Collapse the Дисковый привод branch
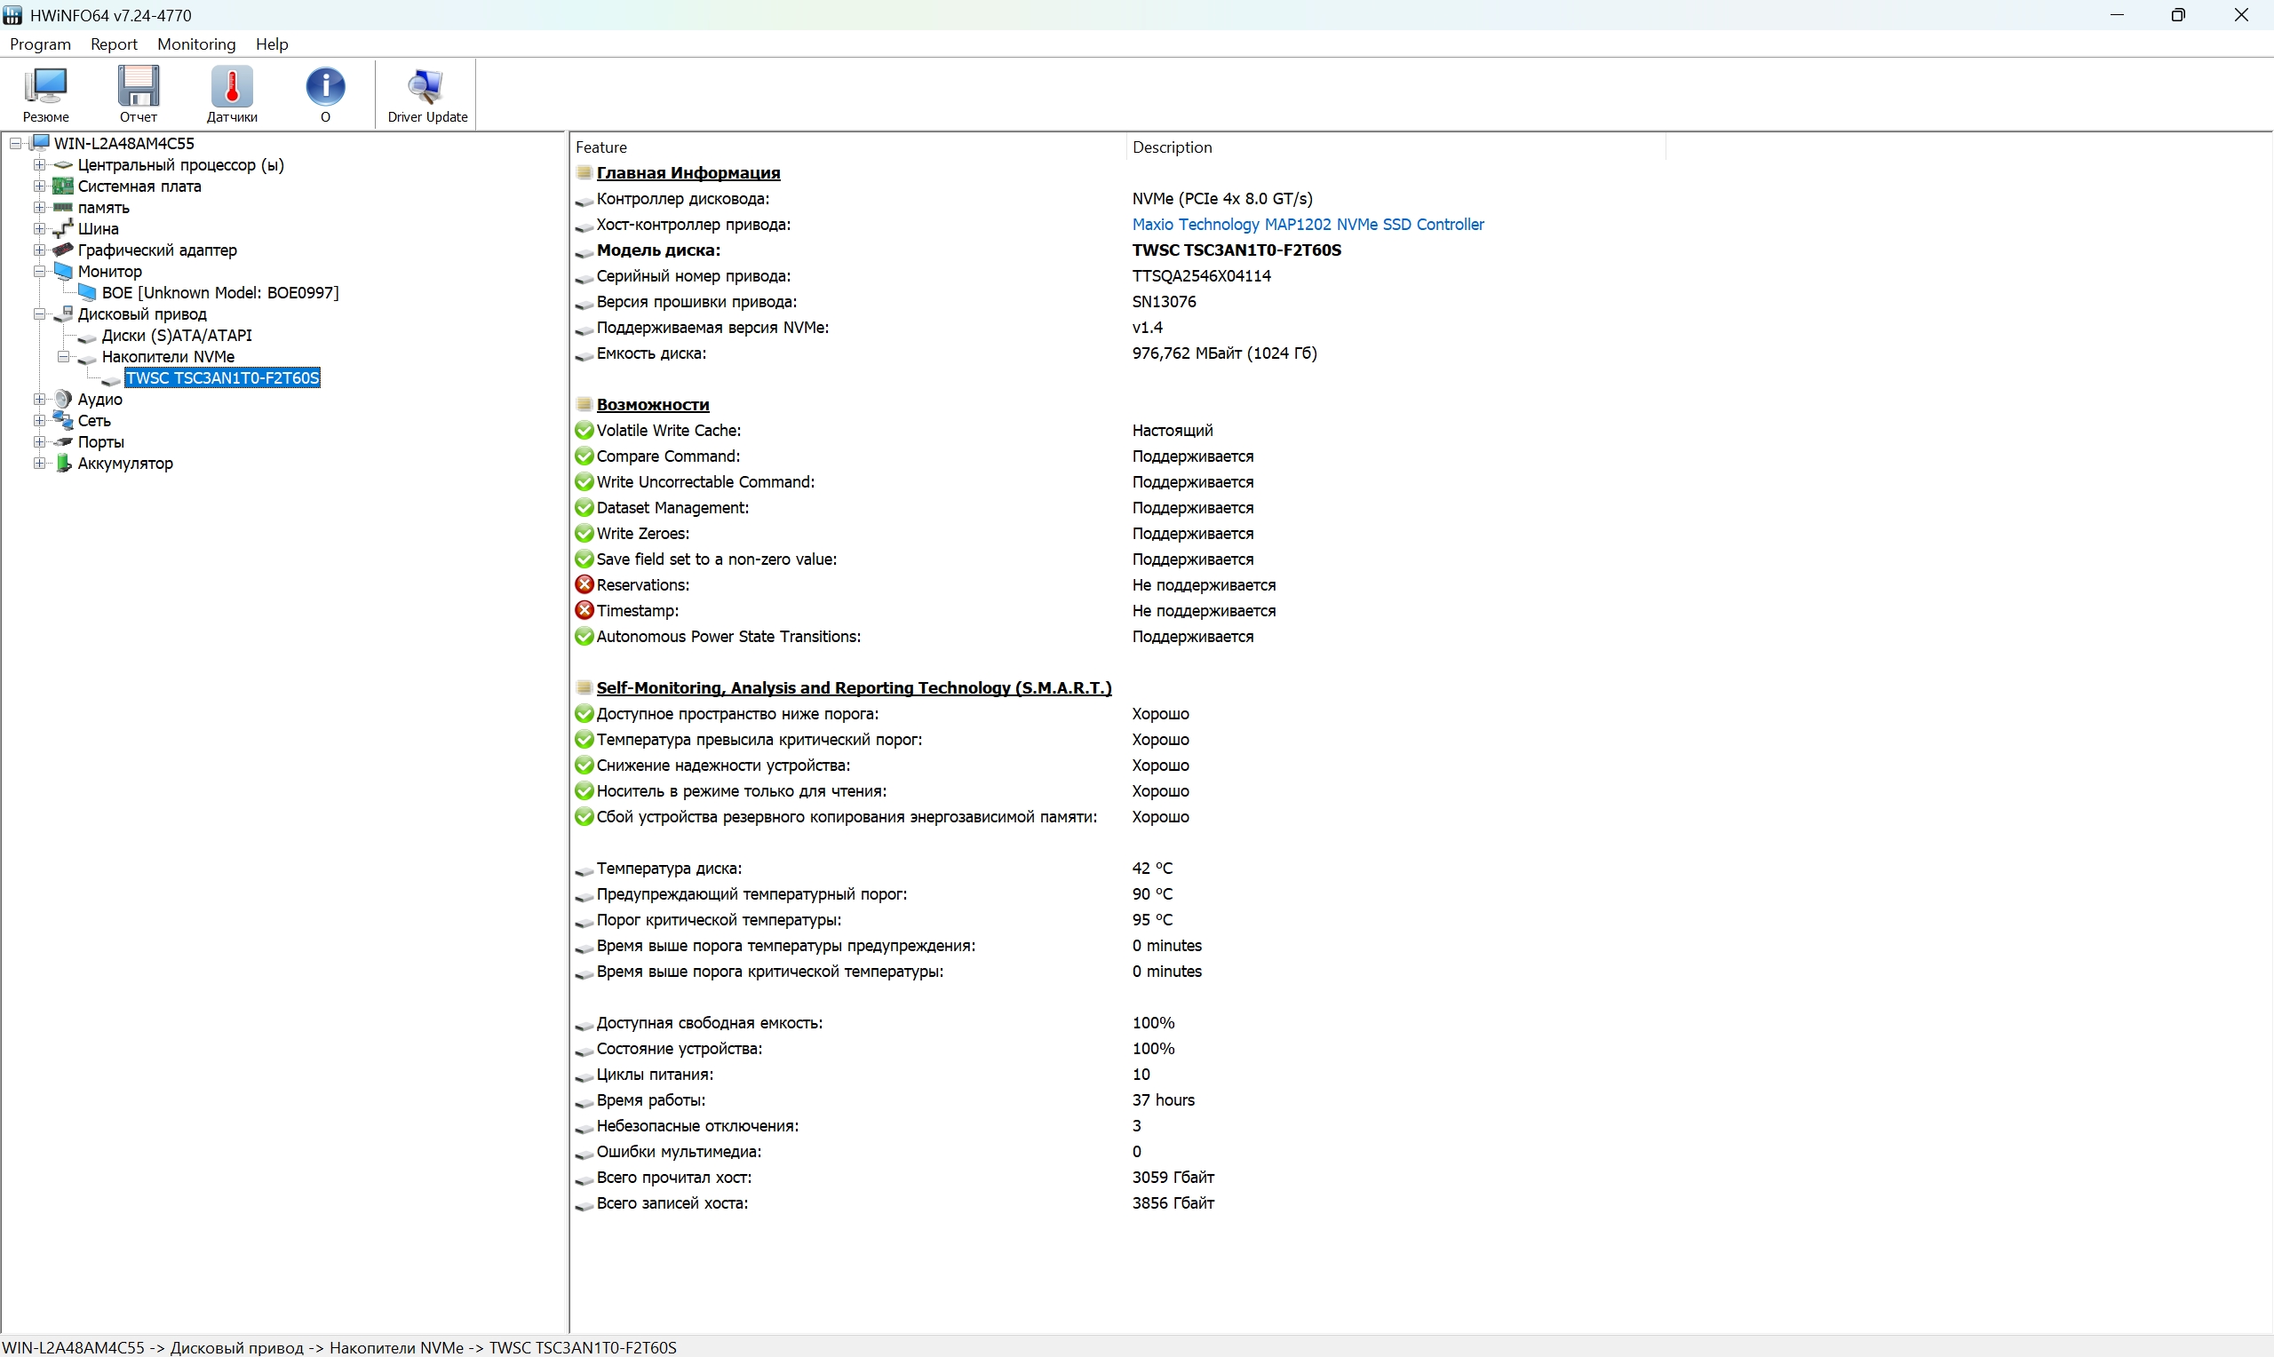This screenshot has width=2274, height=1357. tap(39, 314)
